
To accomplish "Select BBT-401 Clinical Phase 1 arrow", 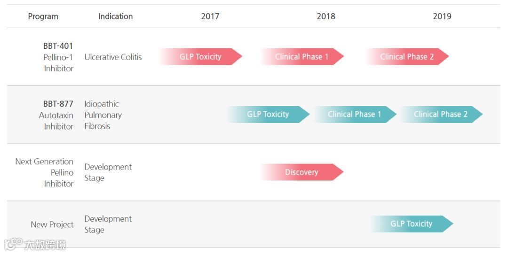I will click(302, 57).
